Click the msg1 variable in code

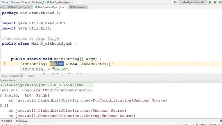(x=41, y=69)
